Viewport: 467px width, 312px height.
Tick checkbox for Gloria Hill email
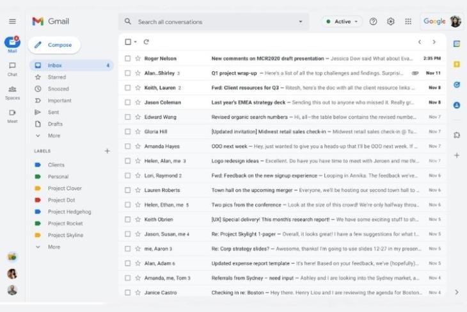tap(127, 132)
